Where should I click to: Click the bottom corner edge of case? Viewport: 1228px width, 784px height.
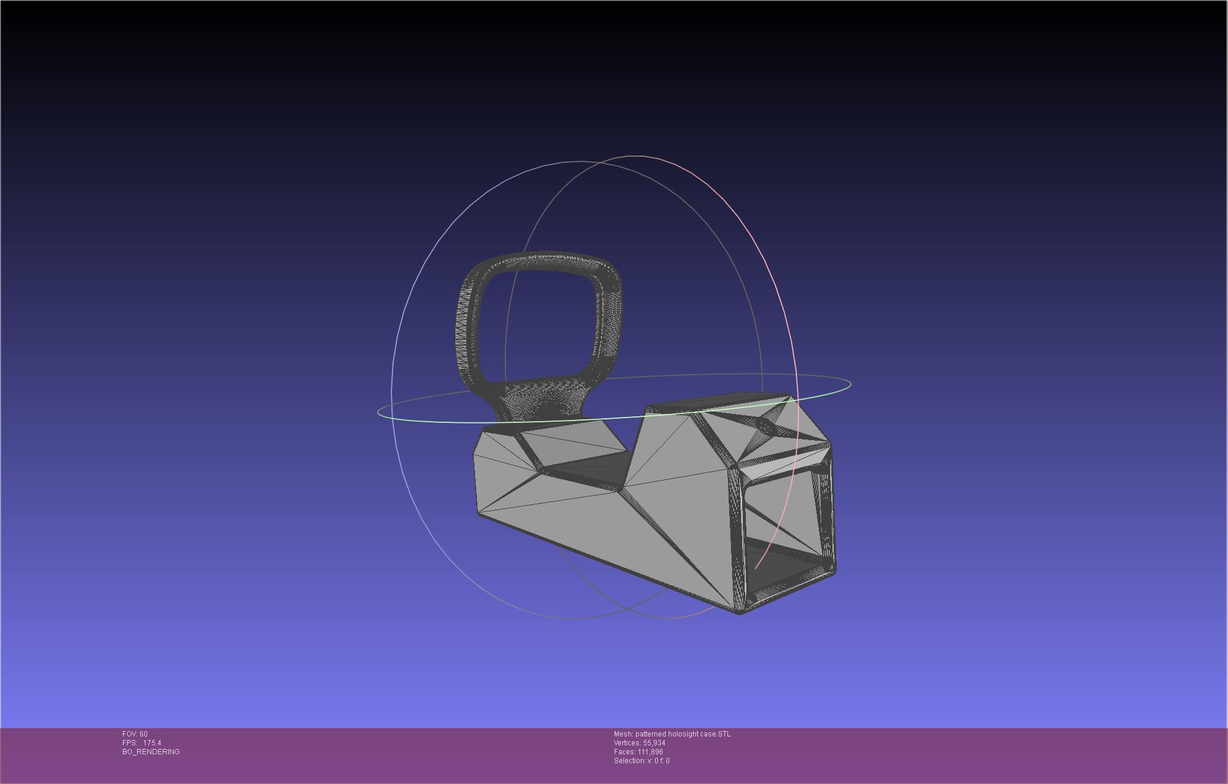point(740,612)
